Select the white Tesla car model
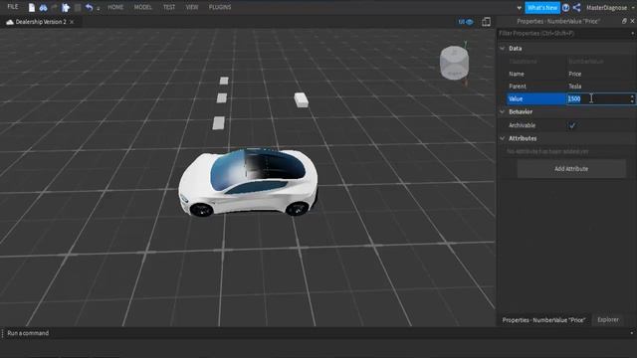 (x=248, y=182)
